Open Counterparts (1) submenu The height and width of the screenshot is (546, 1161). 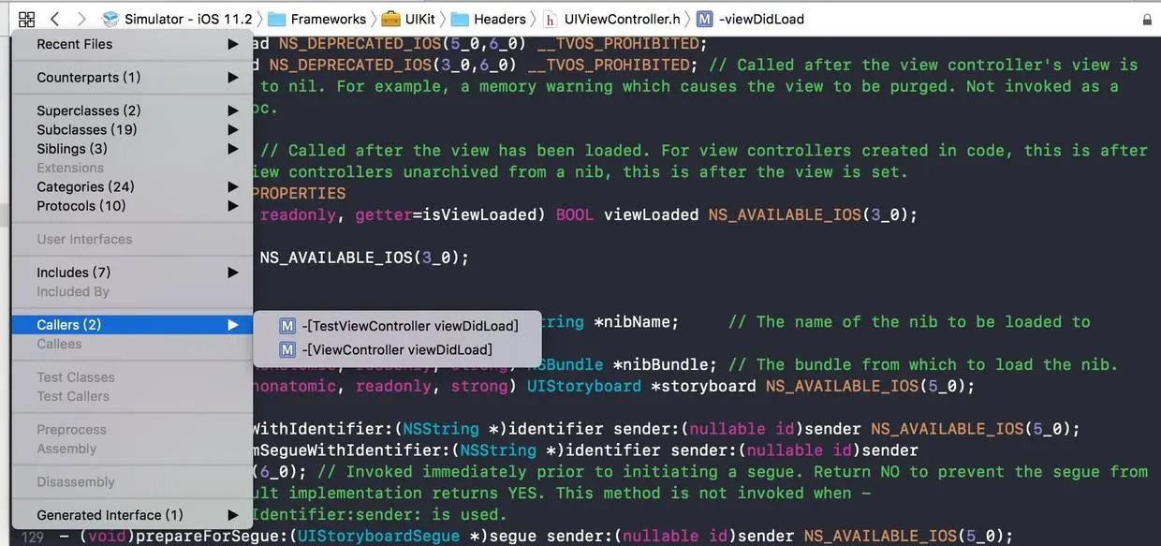coord(132,78)
